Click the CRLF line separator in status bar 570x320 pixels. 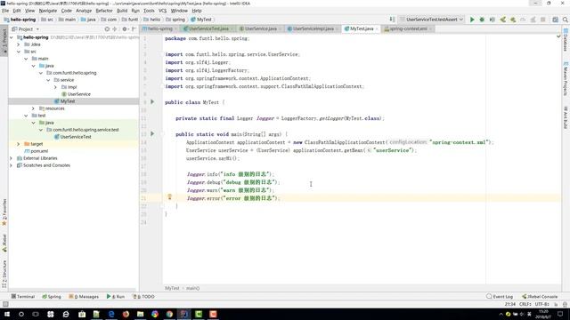click(525, 304)
